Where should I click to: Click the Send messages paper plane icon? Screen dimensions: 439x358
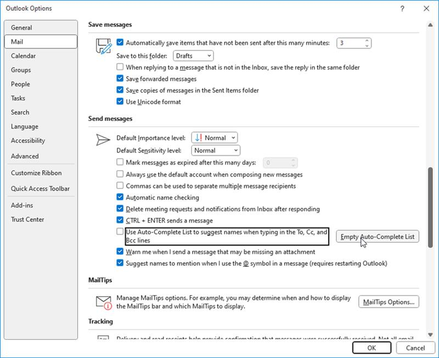click(103, 140)
